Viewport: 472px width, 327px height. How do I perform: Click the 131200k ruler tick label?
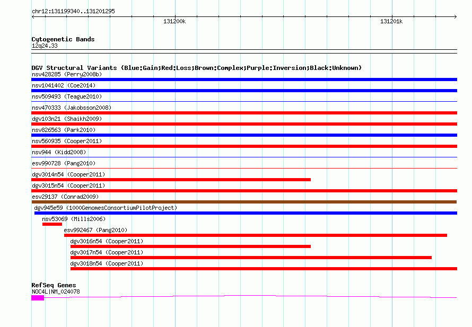point(174,21)
